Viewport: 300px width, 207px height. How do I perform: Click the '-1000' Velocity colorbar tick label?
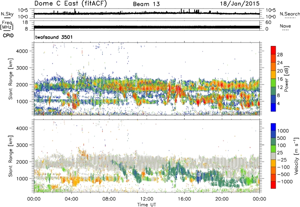click(285, 182)
